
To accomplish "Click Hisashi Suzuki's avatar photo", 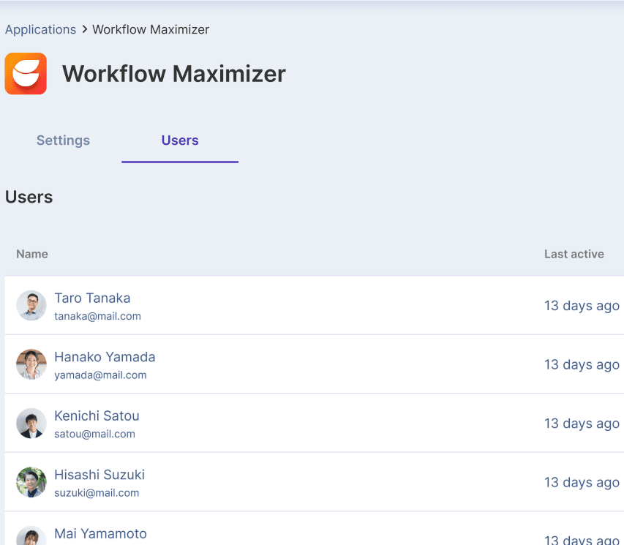I will click(x=31, y=482).
